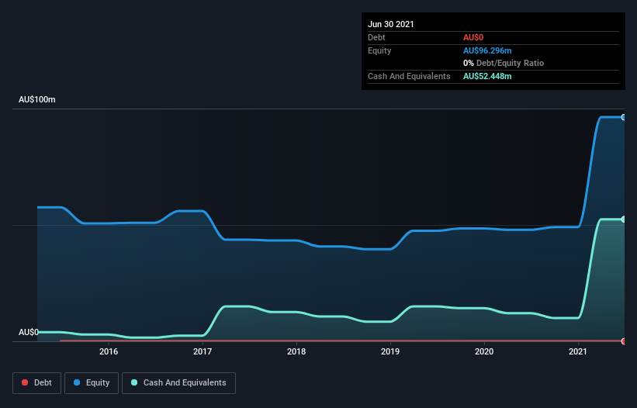
Task: Toggle Cash And Equivalents legend button
Action: (178, 383)
